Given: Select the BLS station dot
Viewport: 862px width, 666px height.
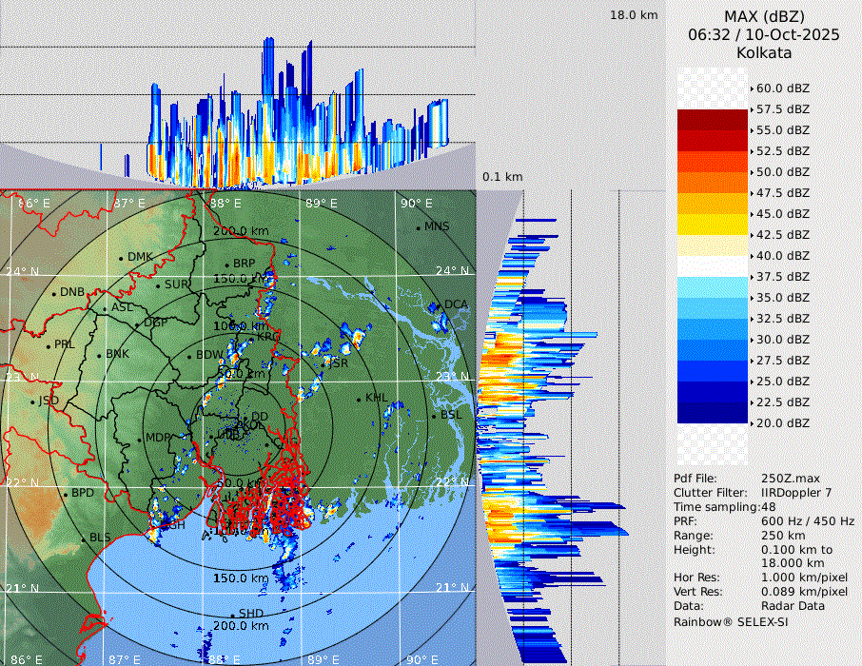Looking at the screenshot, I should [x=83, y=539].
